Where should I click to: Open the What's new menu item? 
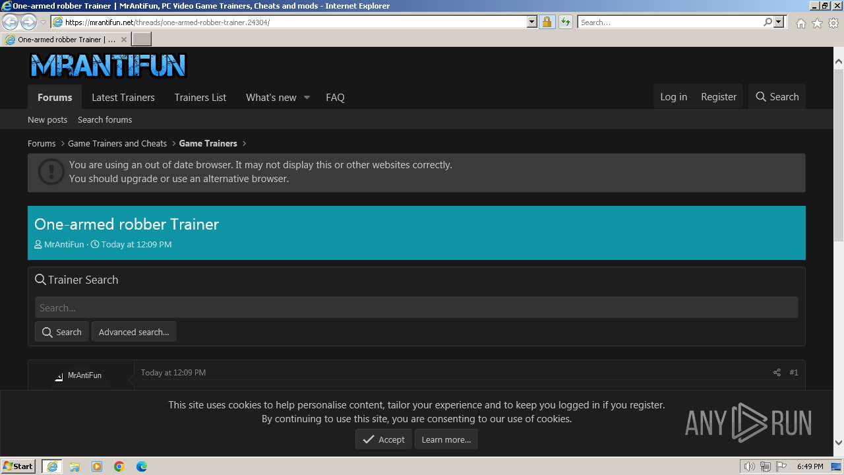pyautogui.click(x=271, y=97)
